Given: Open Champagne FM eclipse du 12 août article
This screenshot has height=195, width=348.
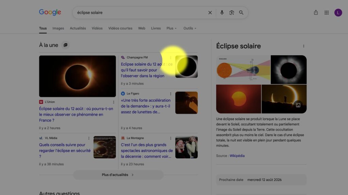Looking at the screenshot, I should [x=147, y=70].
